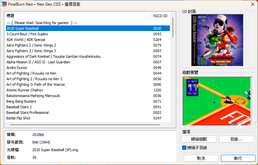
Task: Click the 執行 button to launch game
Action: 238,158
